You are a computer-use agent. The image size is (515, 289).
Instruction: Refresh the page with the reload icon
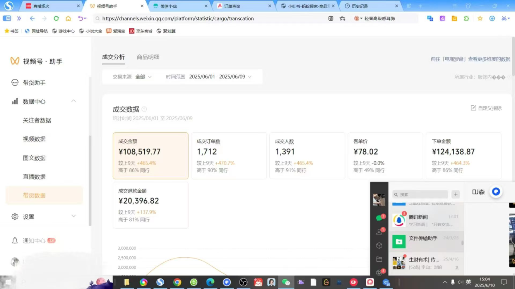tap(56, 18)
